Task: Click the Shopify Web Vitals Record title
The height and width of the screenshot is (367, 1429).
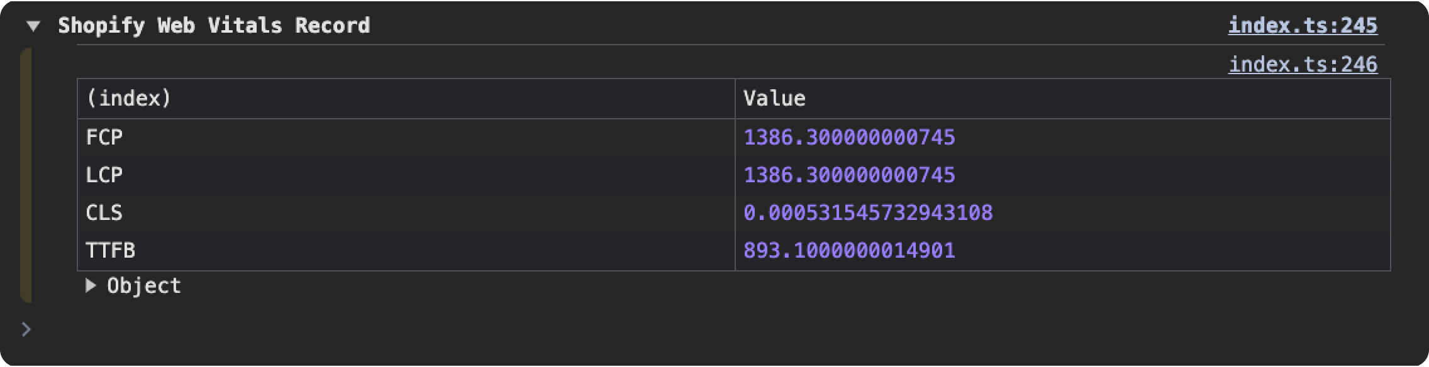Action: [214, 26]
